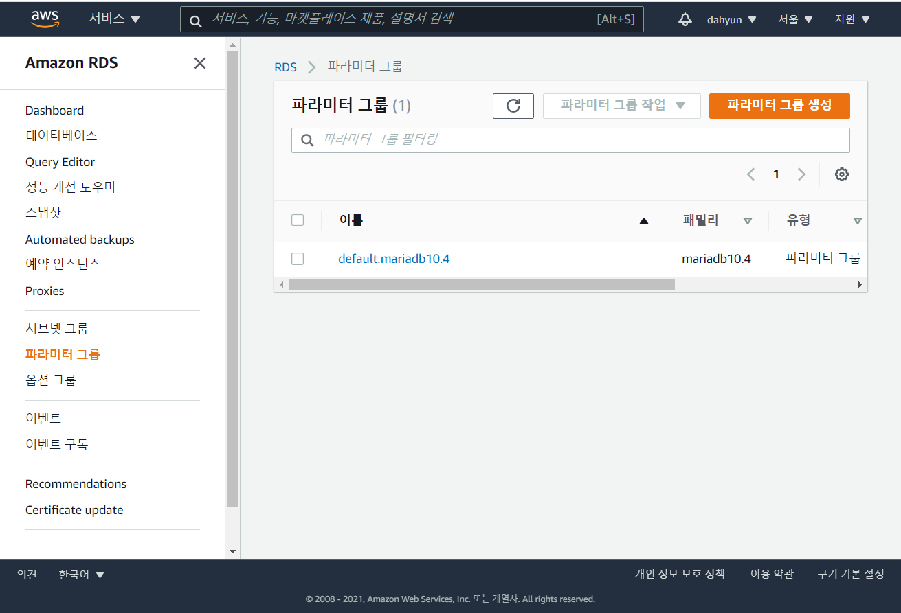This screenshot has width=901, height=613.
Task: Check the default.mariadb10.4 row checkbox
Action: tap(298, 259)
